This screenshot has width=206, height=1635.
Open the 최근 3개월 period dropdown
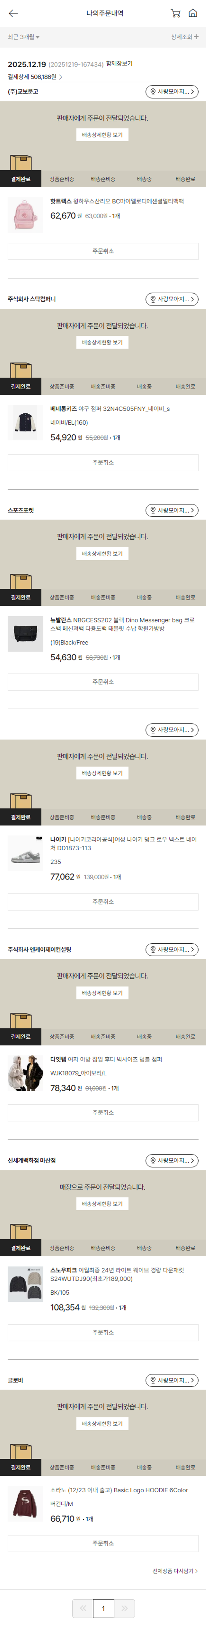[x=23, y=37]
